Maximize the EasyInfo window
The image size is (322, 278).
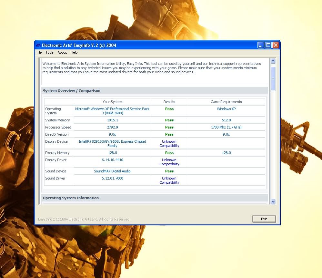pyautogui.click(x=268, y=45)
